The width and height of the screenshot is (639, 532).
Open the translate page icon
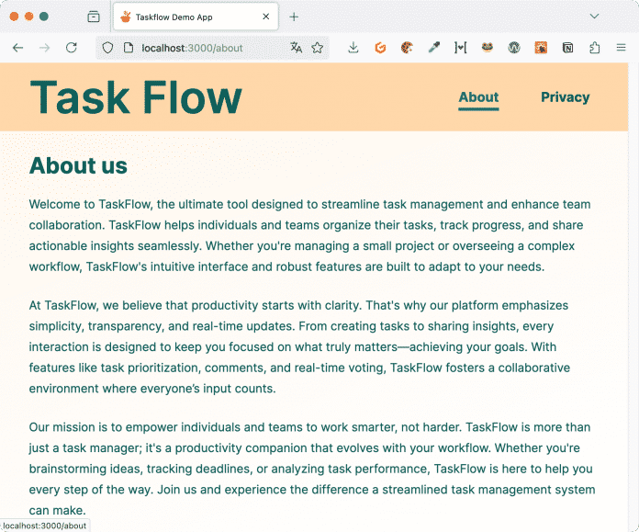[x=297, y=48]
